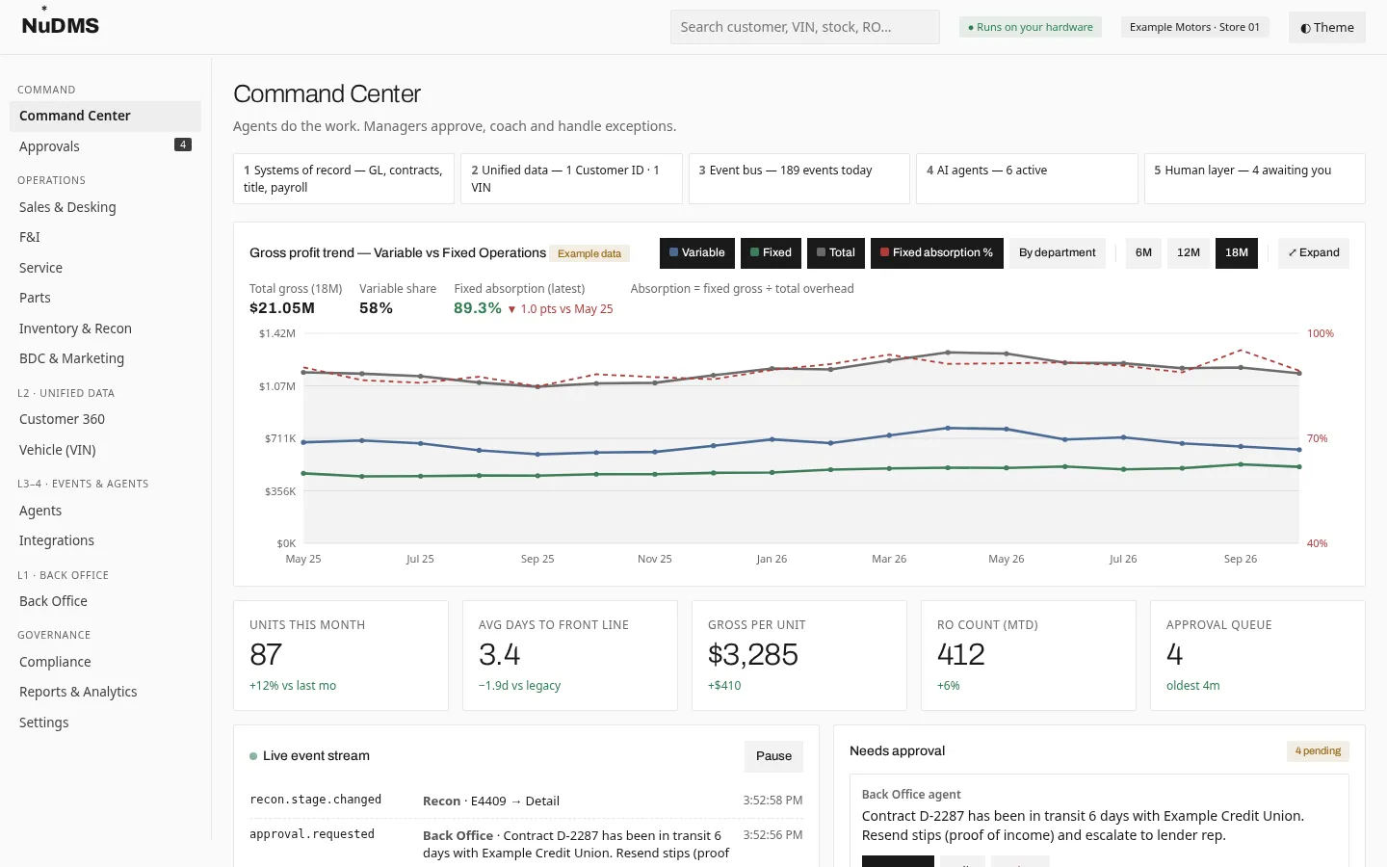Navigate to Inventory & Recon
This screenshot has height=867, width=1387.
click(105, 328)
